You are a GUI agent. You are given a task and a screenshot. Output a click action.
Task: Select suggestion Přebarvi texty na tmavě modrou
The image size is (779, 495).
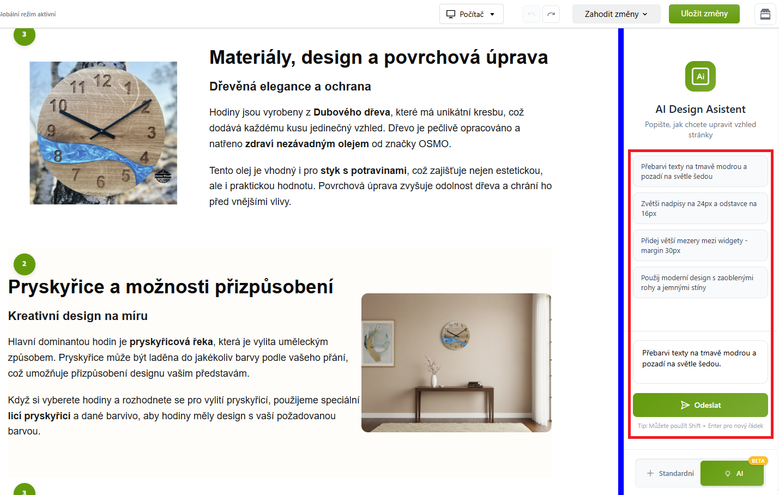(x=700, y=171)
